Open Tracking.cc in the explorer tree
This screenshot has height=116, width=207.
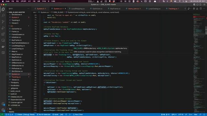click(16, 77)
